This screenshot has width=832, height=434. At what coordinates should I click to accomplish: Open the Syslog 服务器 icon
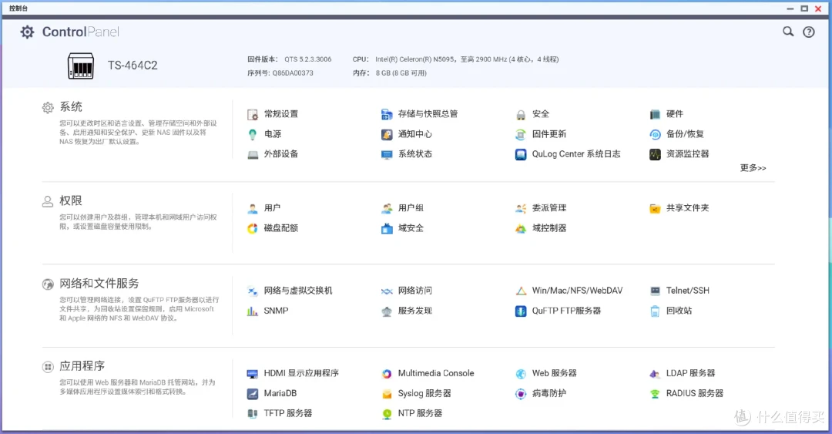[387, 394]
